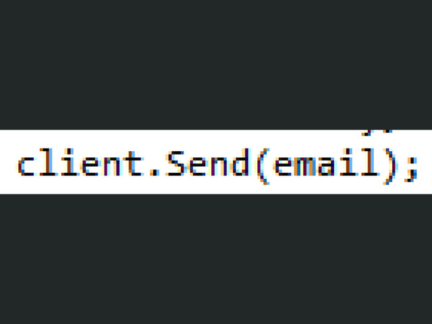Click the letter "a" in email
The width and height of the screenshot is (432, 324).
tap(327, 167)
